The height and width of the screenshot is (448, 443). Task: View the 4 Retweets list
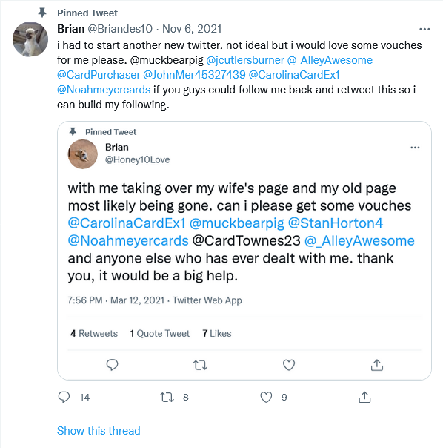[x=94, y=334]
